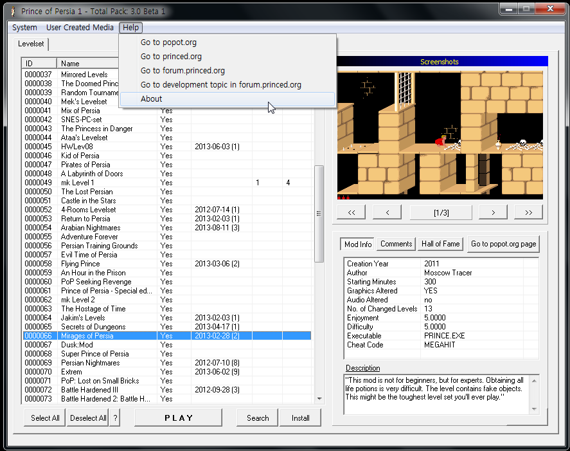
Task: Select row Return to Persia
Action: (167, 218)
